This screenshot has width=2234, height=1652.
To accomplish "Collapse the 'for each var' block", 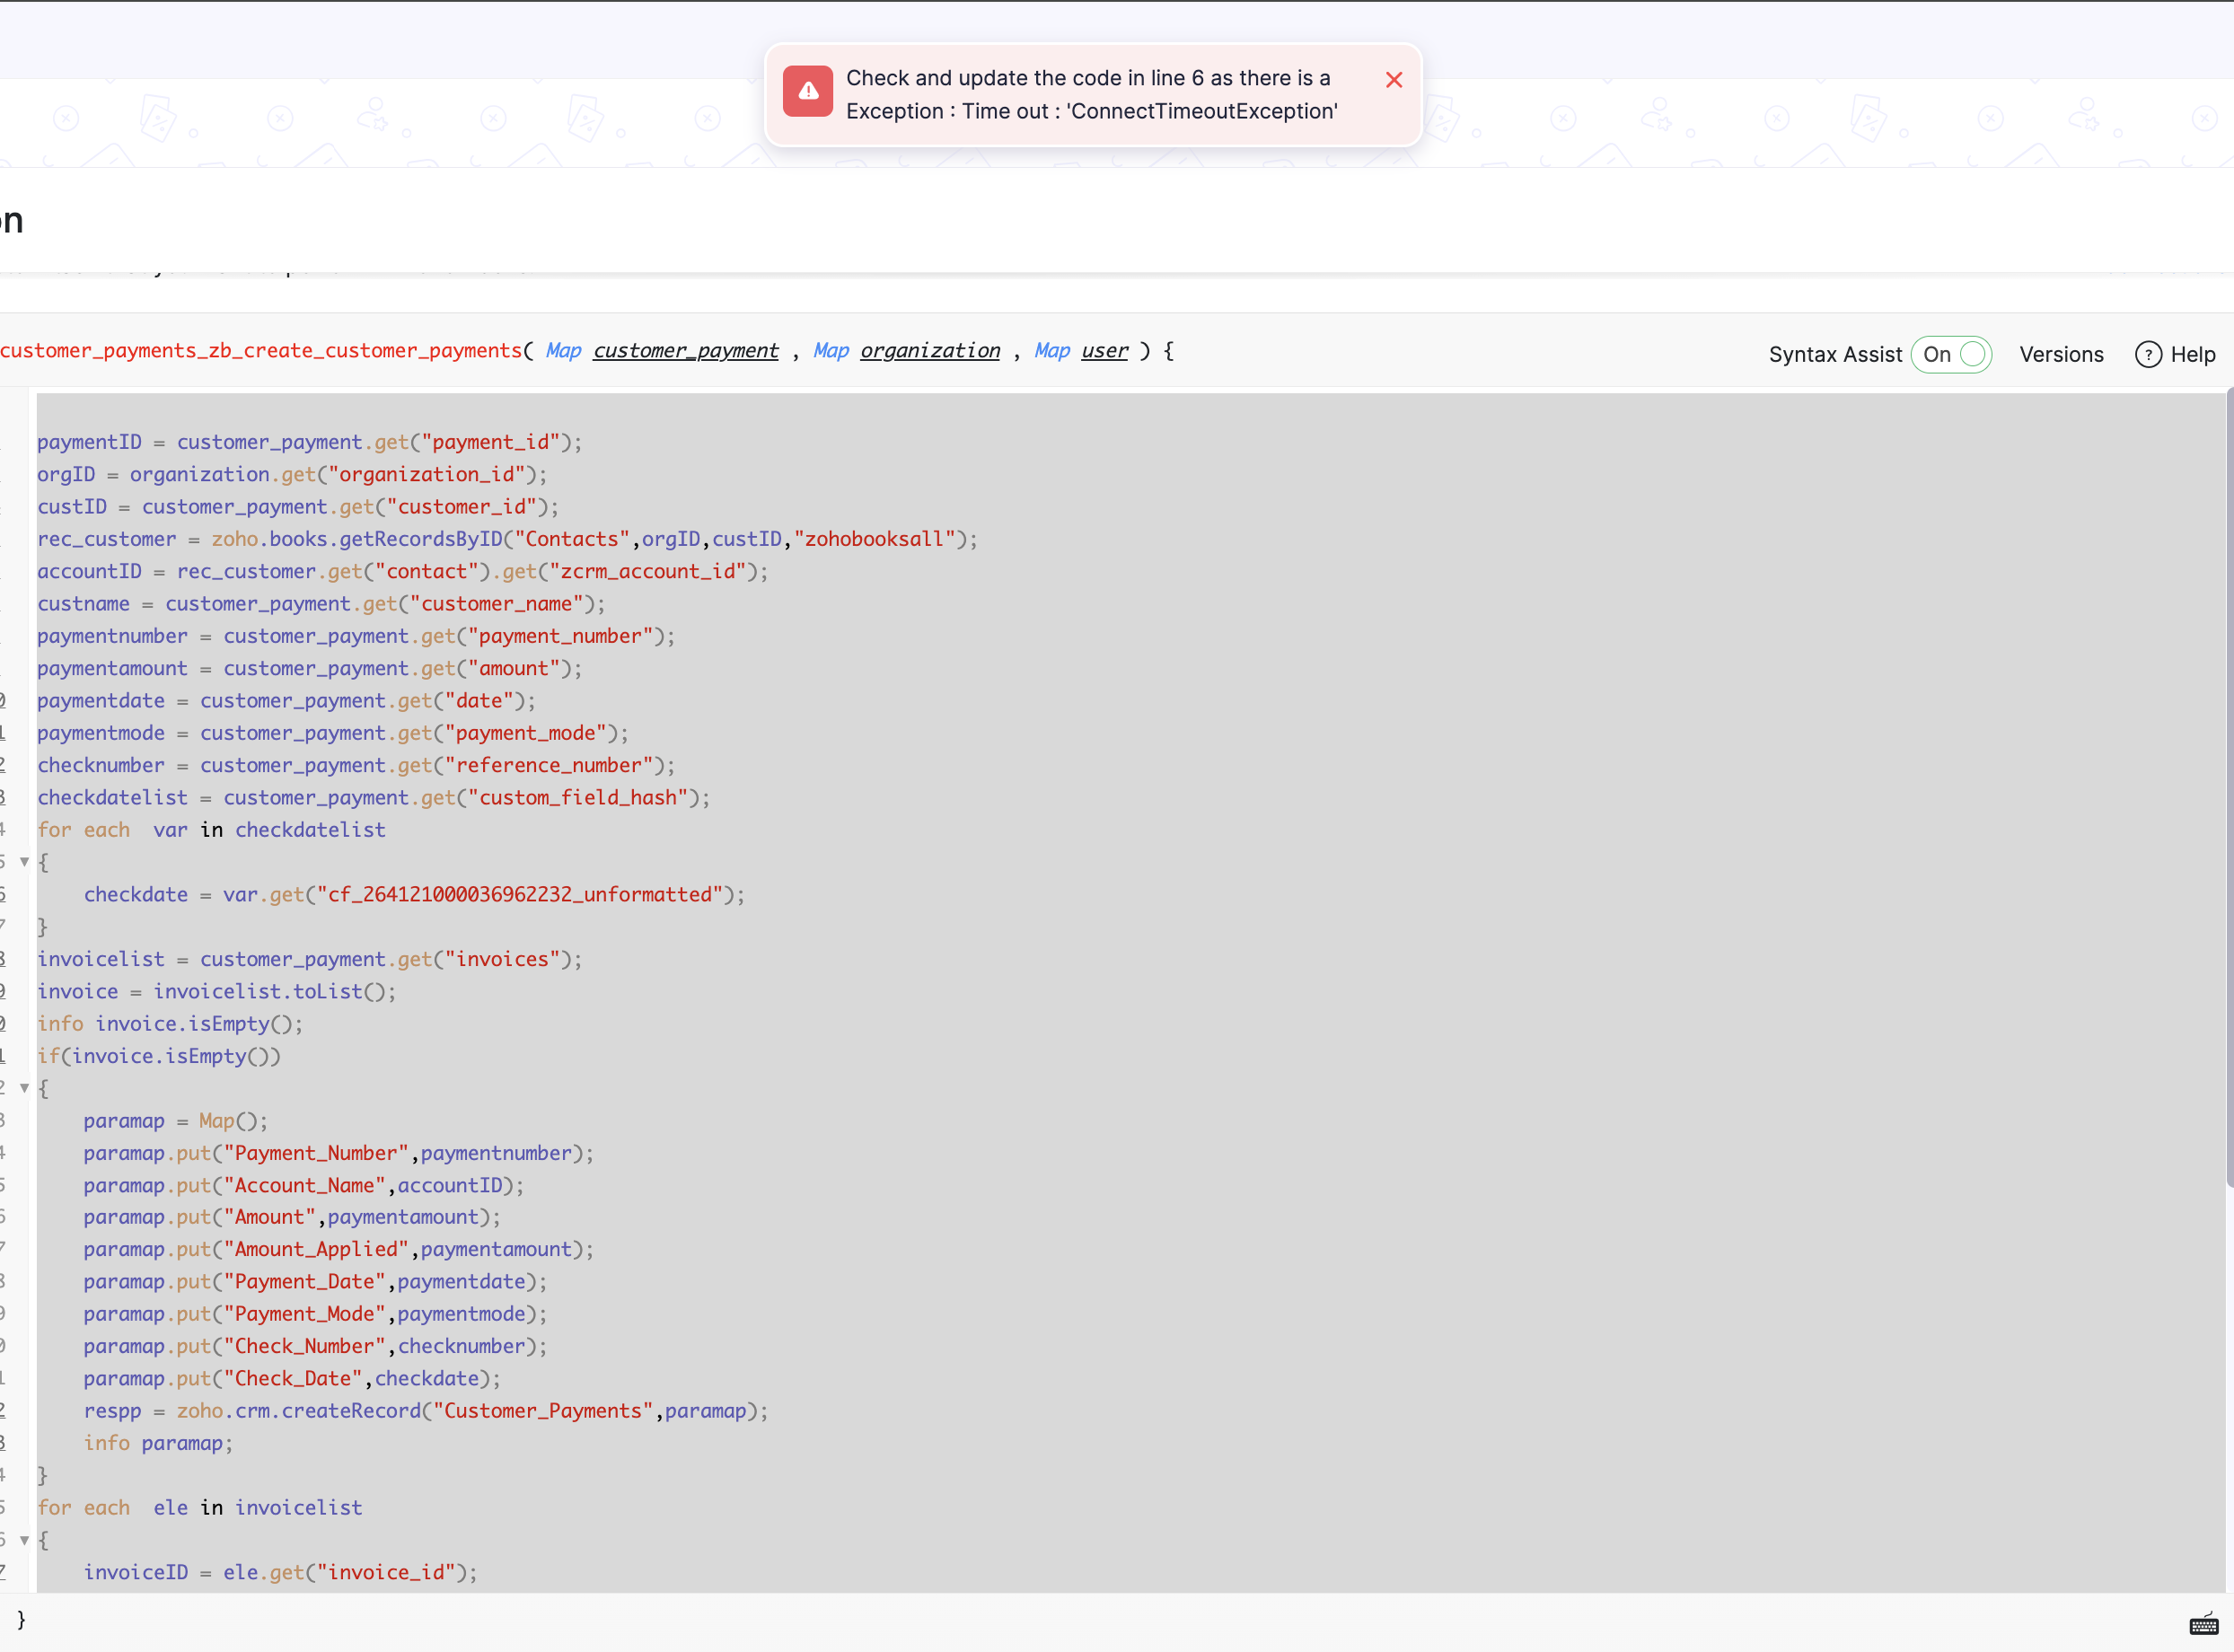I will point(24,862).
